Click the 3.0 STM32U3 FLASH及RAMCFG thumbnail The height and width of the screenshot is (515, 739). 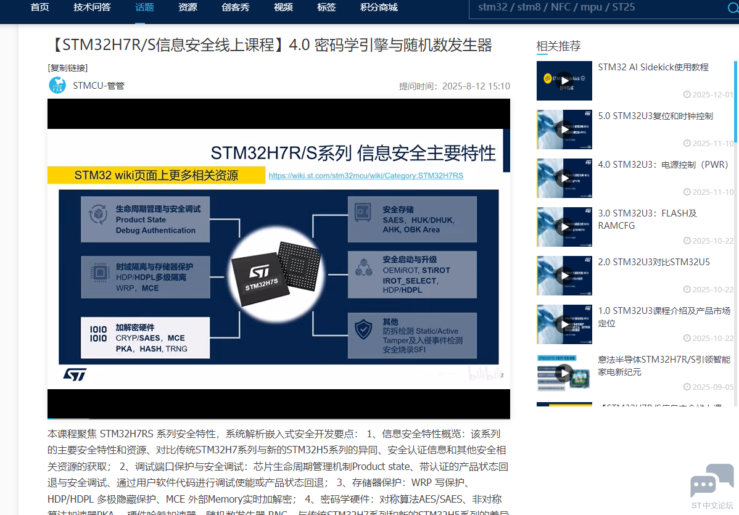(x=564, y=226)
